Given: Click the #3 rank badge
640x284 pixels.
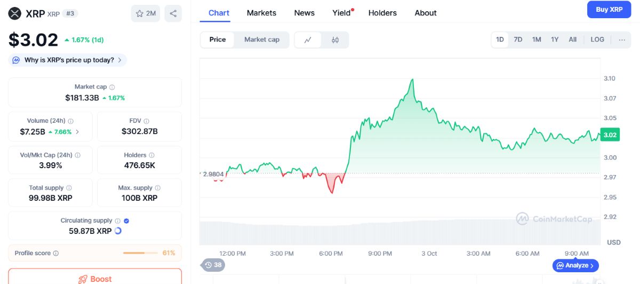Looking at the screenshot, I should [x=70, y=13].
